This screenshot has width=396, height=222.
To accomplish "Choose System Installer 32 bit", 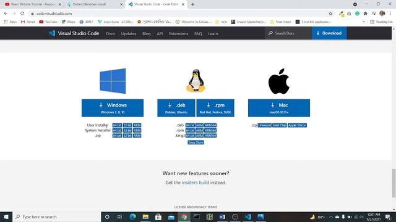I will point(127,130).
